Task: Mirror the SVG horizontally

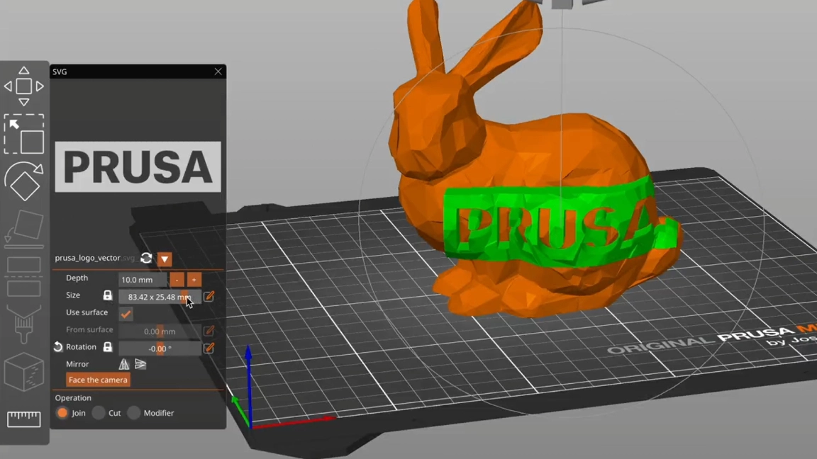Action: 124,364
